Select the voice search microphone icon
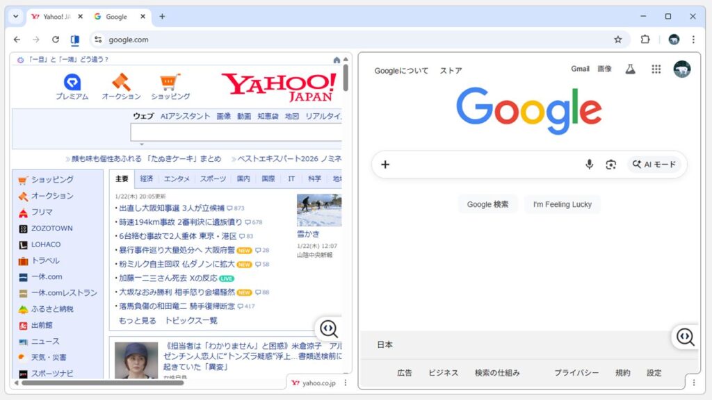The width and height of the screenshot is (712, 400). point(589,164)
